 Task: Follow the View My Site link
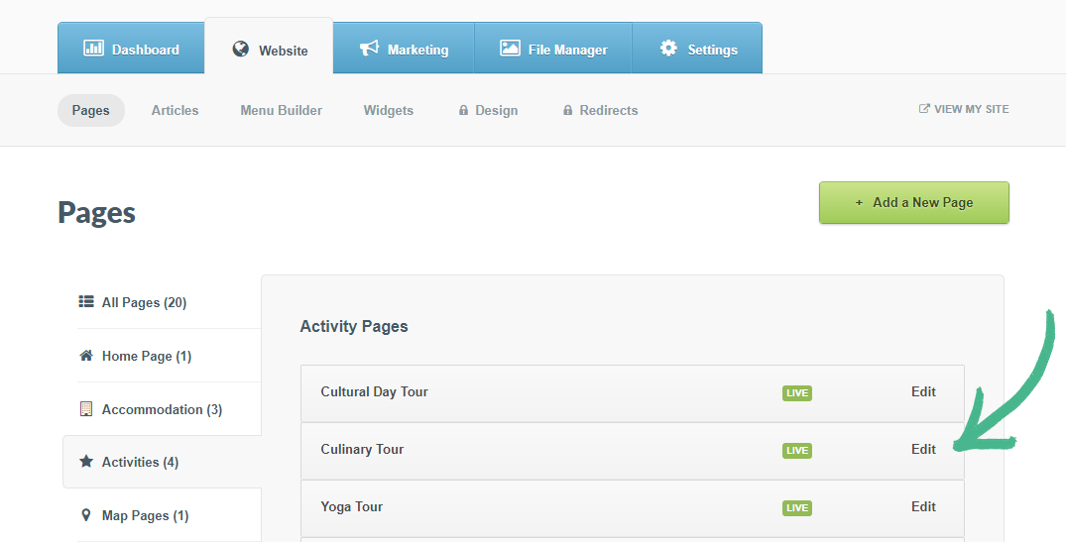coord(970,109)
